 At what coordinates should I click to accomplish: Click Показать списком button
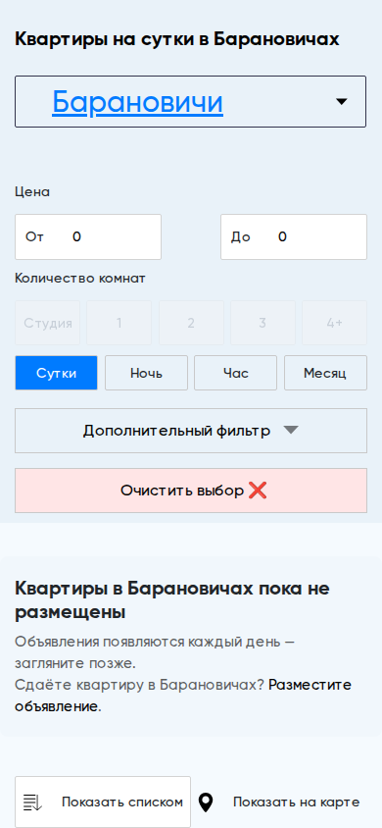[103, 802]
